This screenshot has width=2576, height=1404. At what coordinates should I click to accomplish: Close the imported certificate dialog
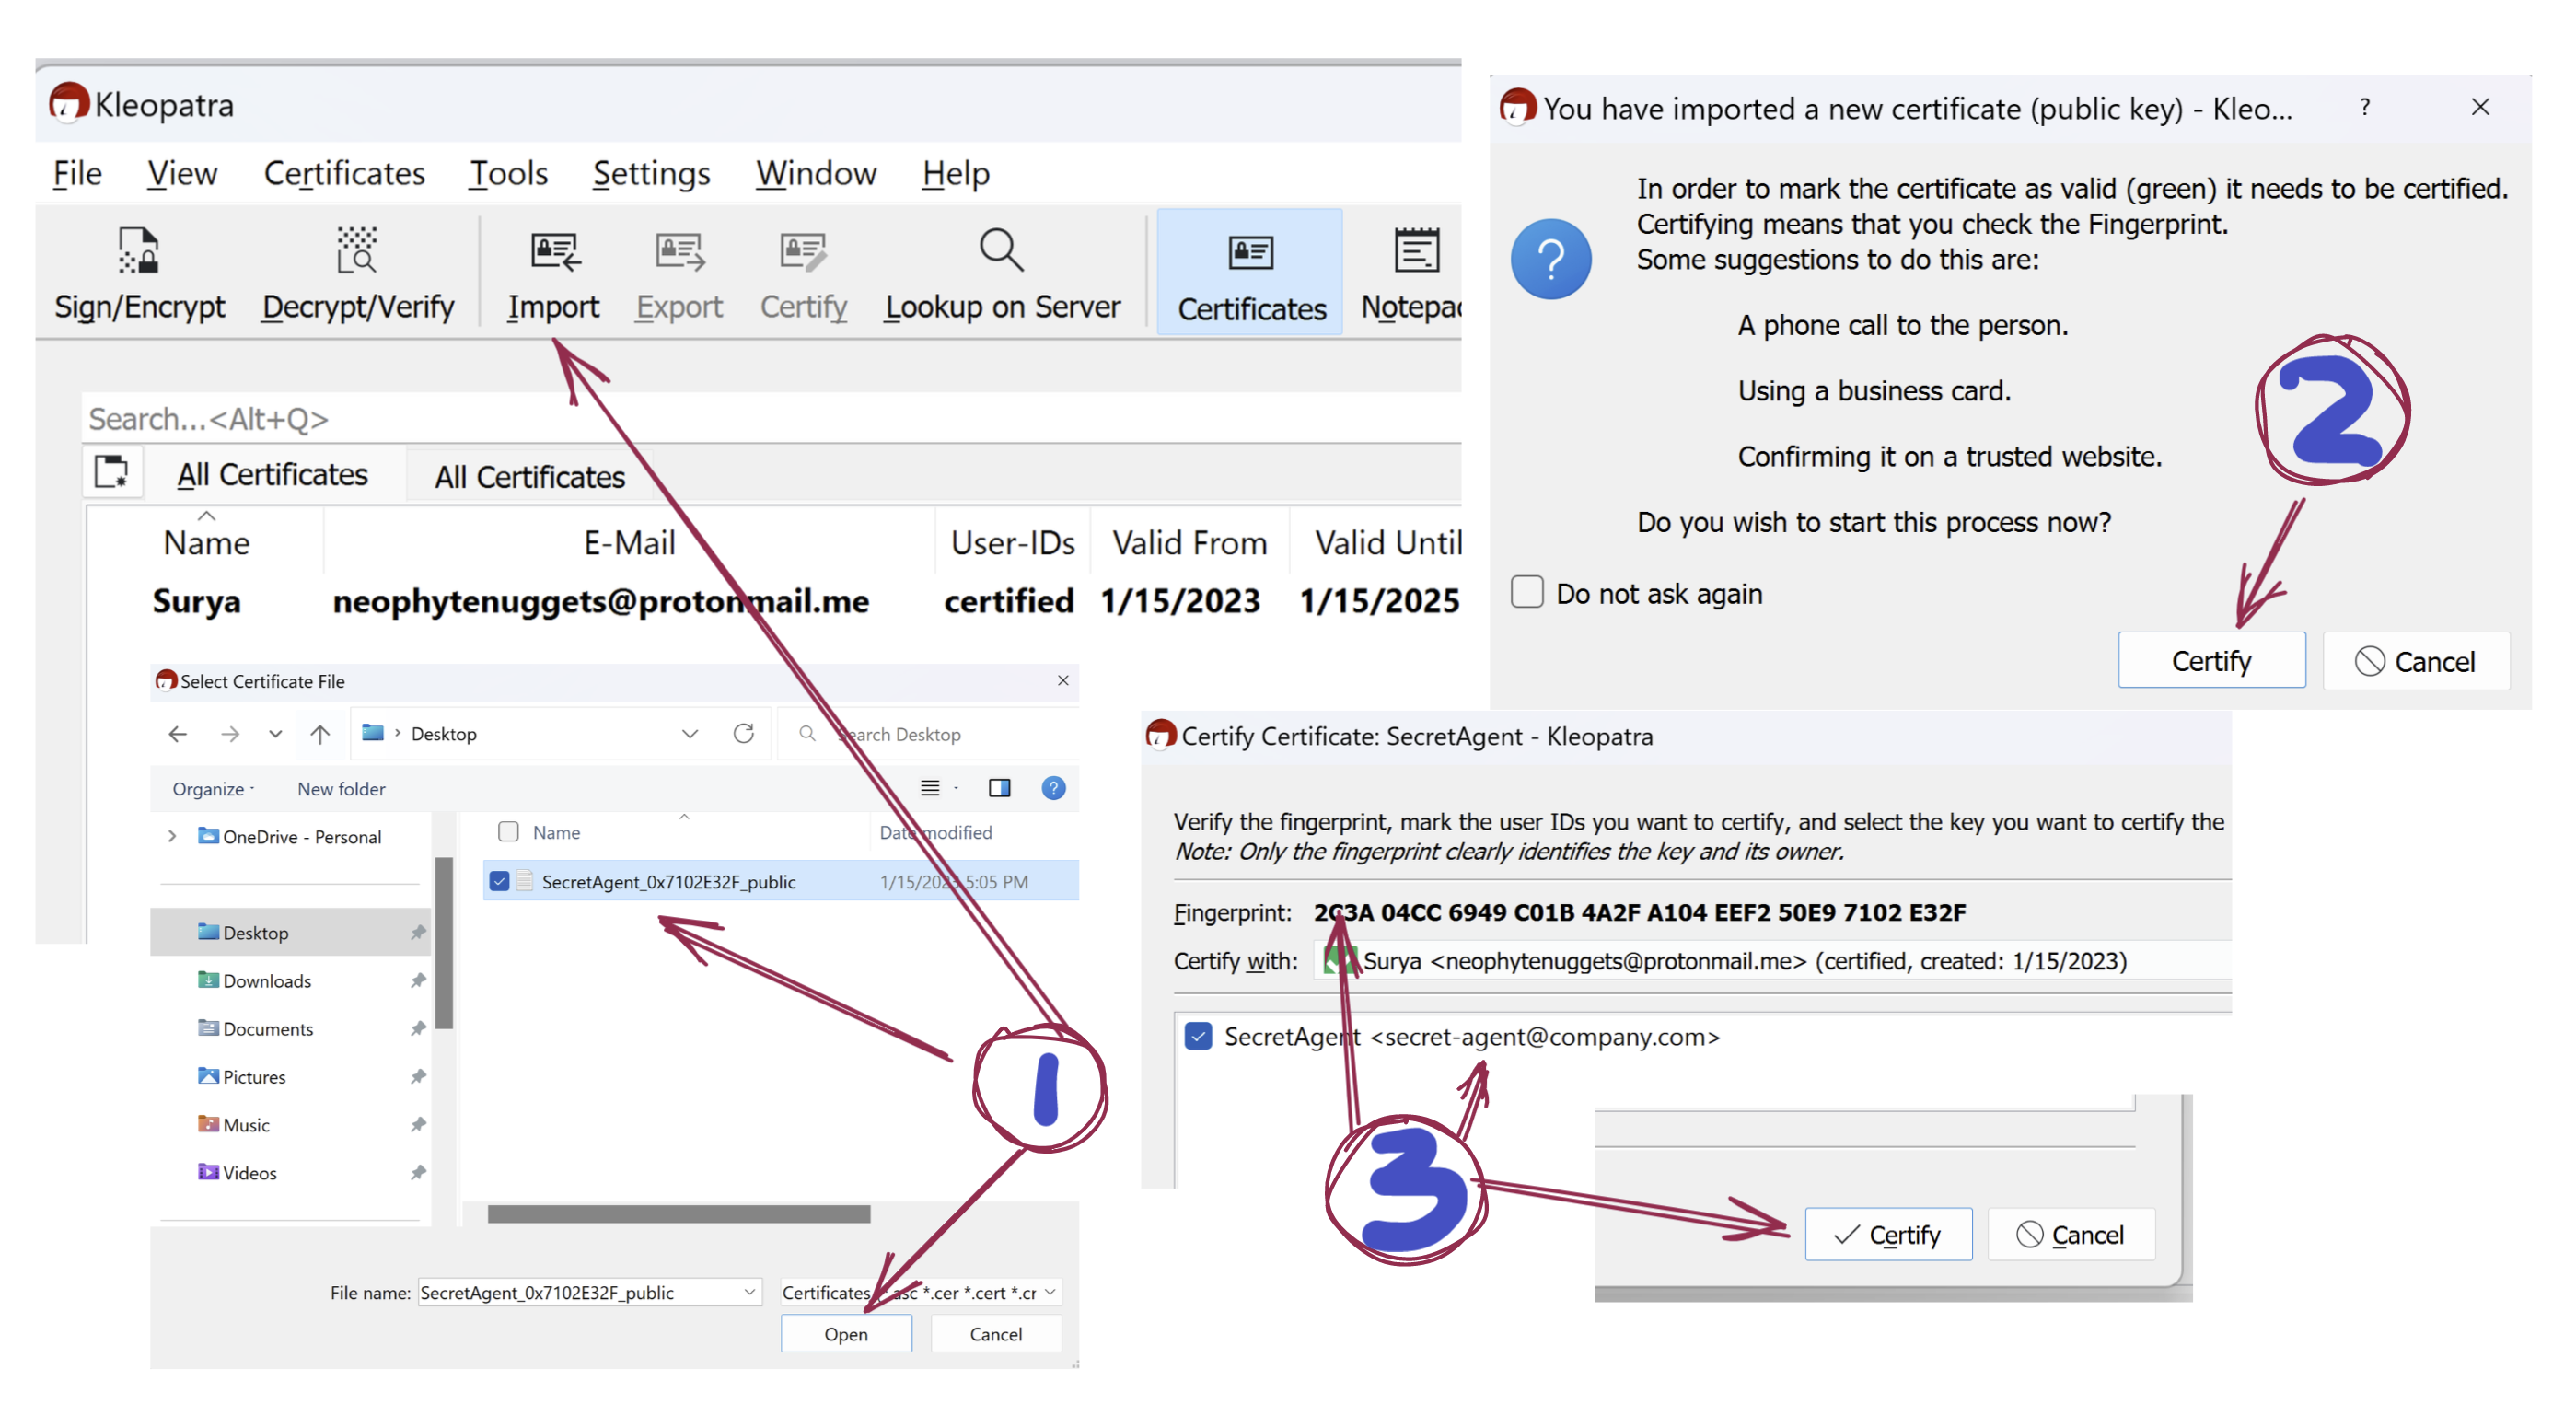tap(2480, 107)
